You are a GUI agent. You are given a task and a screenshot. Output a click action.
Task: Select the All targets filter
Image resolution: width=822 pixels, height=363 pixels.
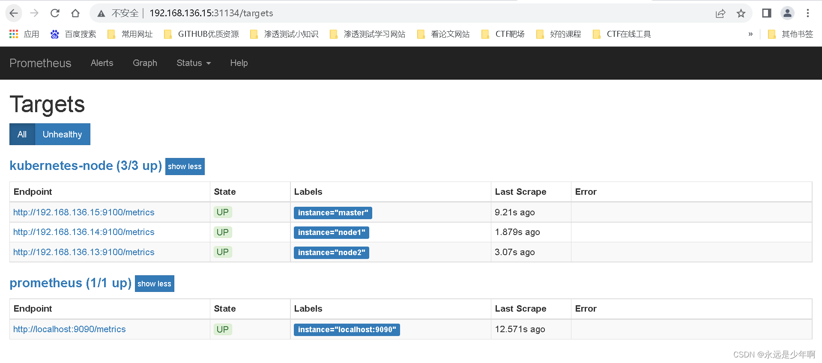[22, 134]
